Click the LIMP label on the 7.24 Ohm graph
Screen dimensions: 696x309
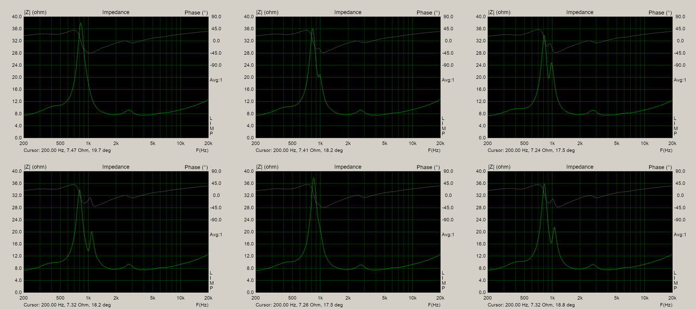point(675,126)
